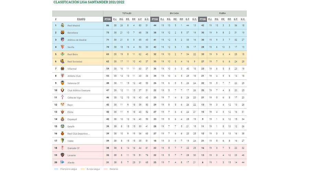This screenshot has width=309, height=171.
Task: Click the Club Atlético Osasuna team name
Action: click(79, 90)
